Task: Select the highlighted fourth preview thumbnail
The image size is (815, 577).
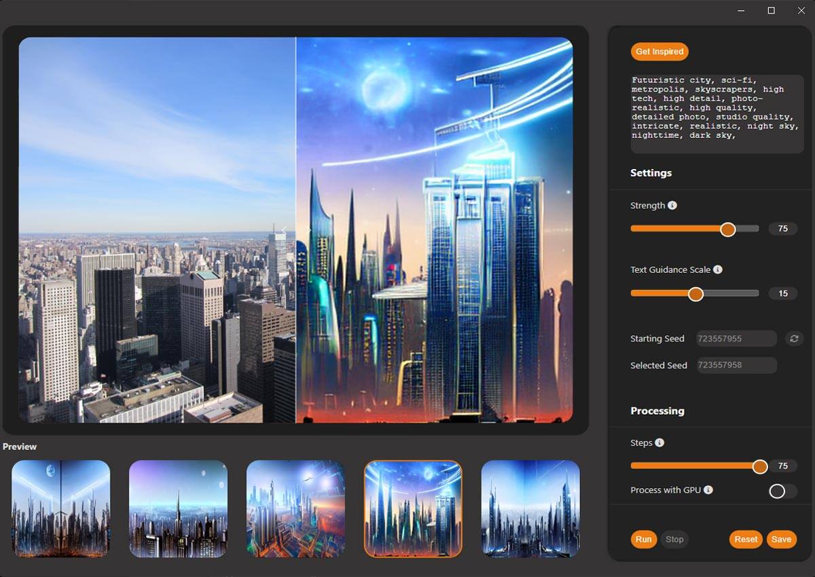Action: [x=413, y=508]
